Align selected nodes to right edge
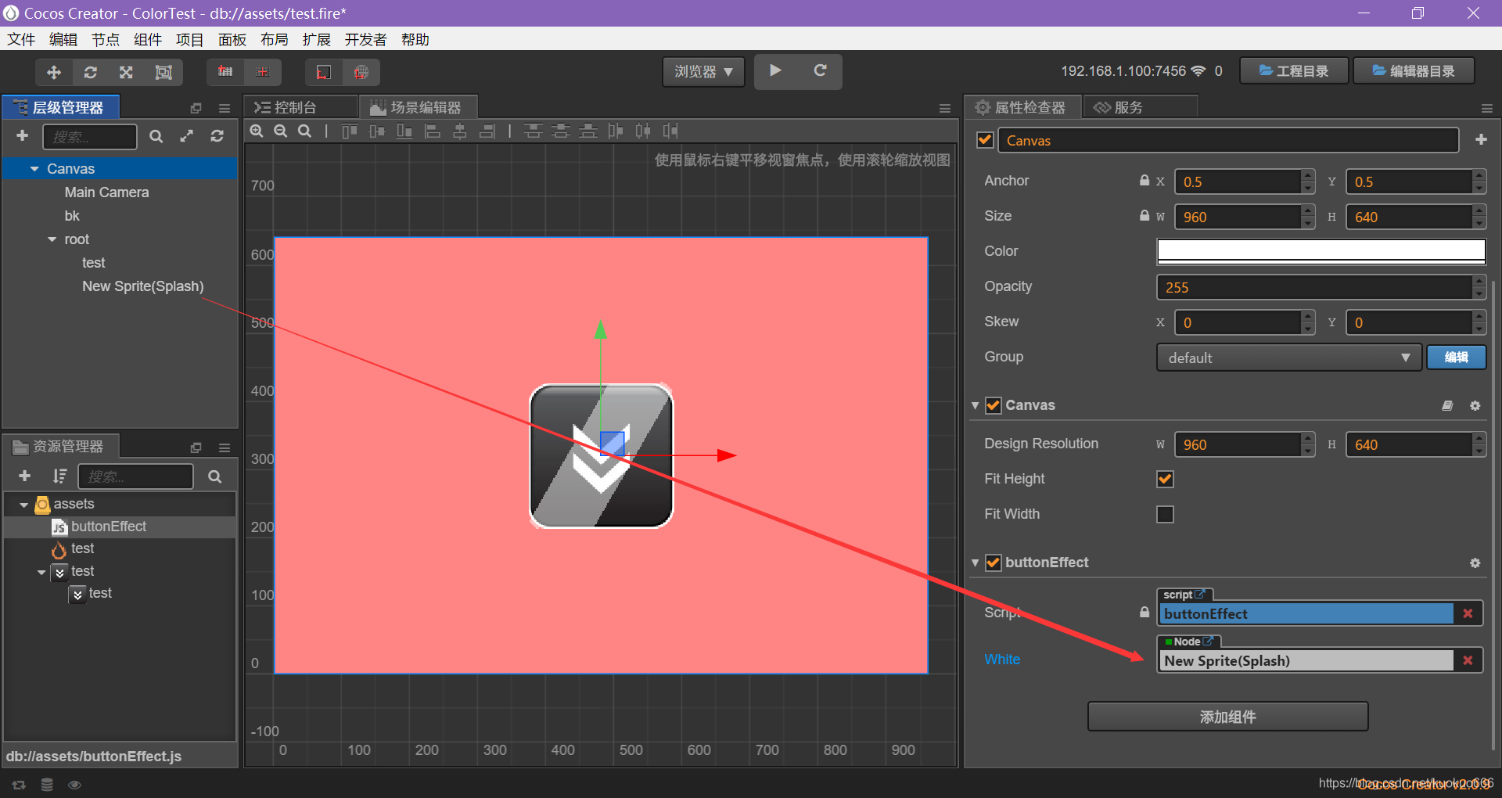The height and width of the screenshot is (798, 1502). 487,131
